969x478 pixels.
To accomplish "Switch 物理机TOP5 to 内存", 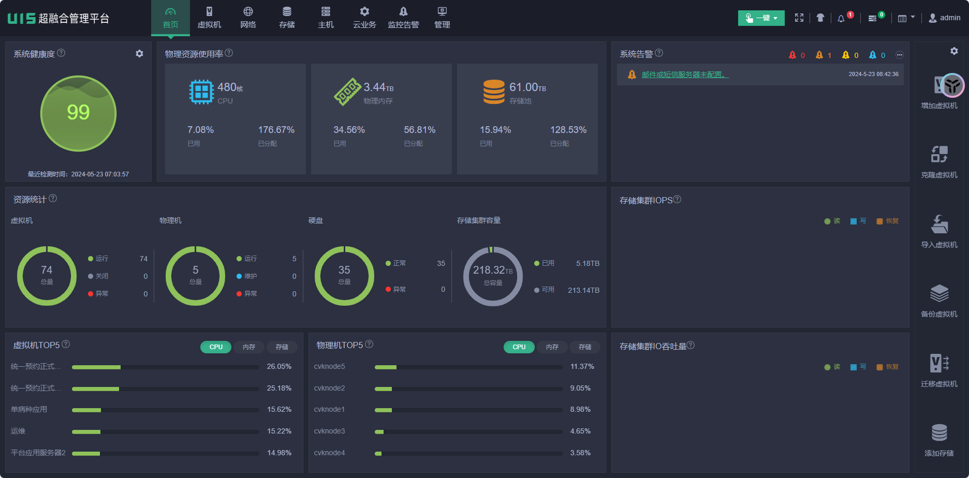I will [x=552, y=347].
